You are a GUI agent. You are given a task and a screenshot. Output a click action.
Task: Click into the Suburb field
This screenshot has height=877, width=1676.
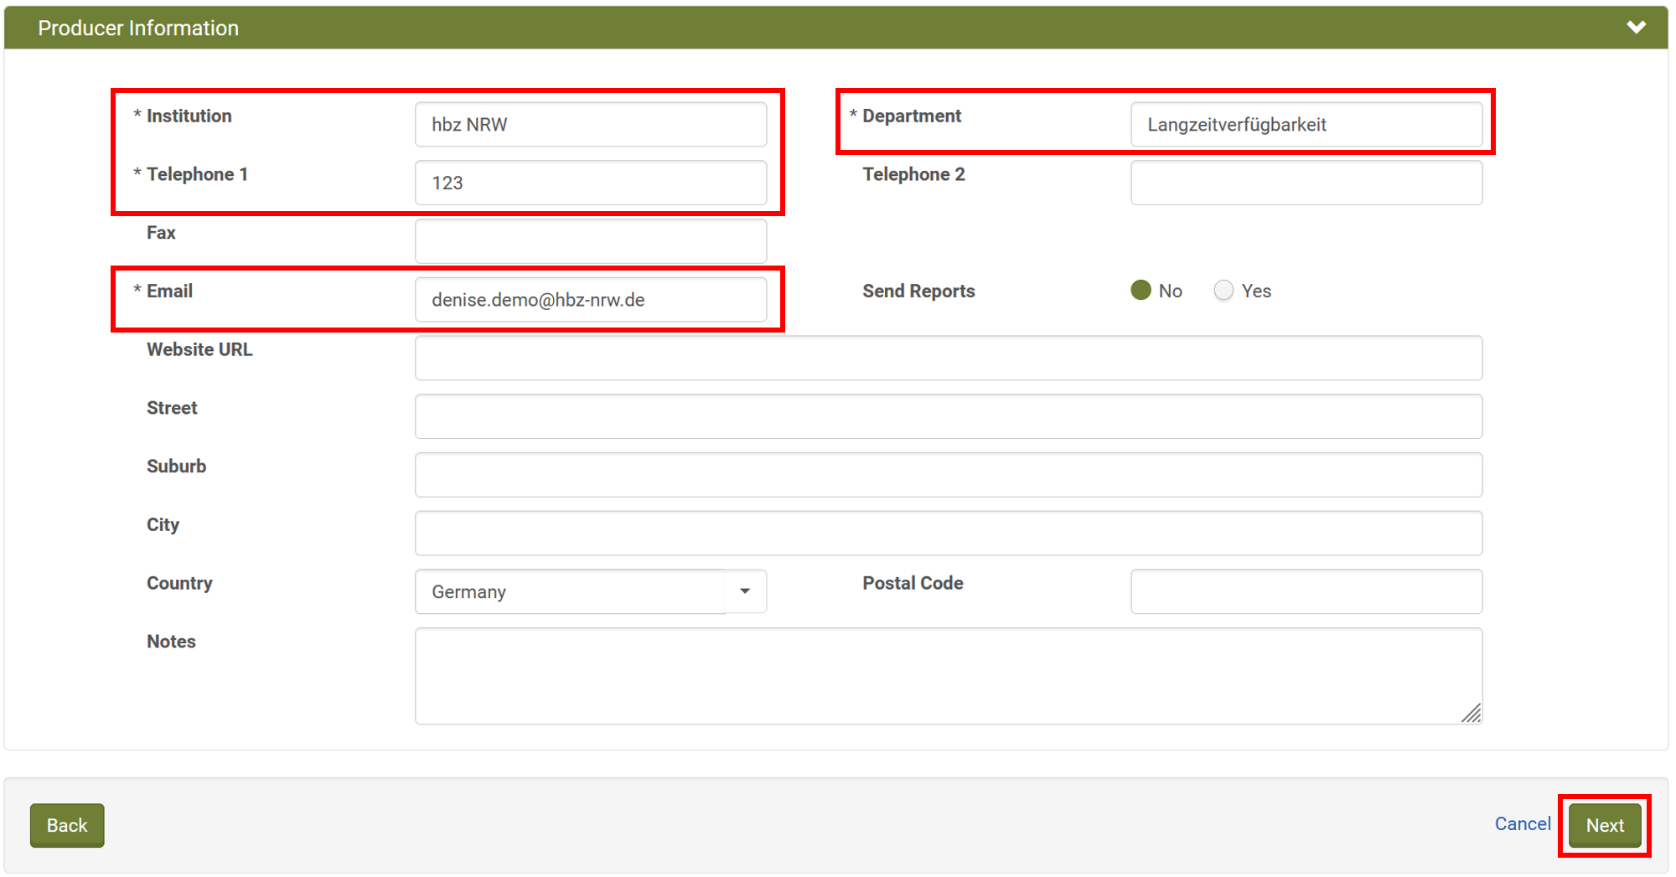[x=948, y=475]
